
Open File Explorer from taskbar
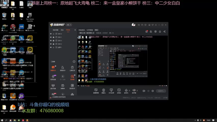(15, 120)
